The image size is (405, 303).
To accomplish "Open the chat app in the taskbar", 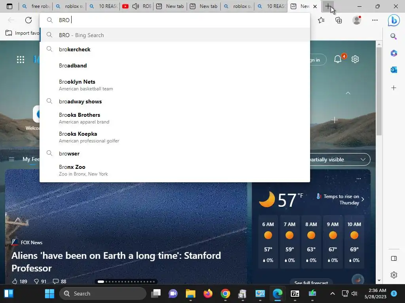I will click(x=173, y=294).
